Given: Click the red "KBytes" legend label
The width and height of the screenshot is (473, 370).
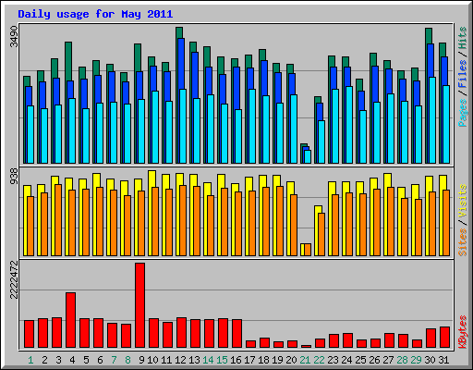Looking at the screenshot, I should pyautogui.click(x=463, y=332).
